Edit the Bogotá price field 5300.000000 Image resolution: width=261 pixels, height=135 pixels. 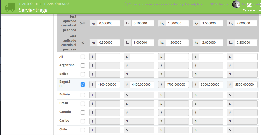click(245, 84)
